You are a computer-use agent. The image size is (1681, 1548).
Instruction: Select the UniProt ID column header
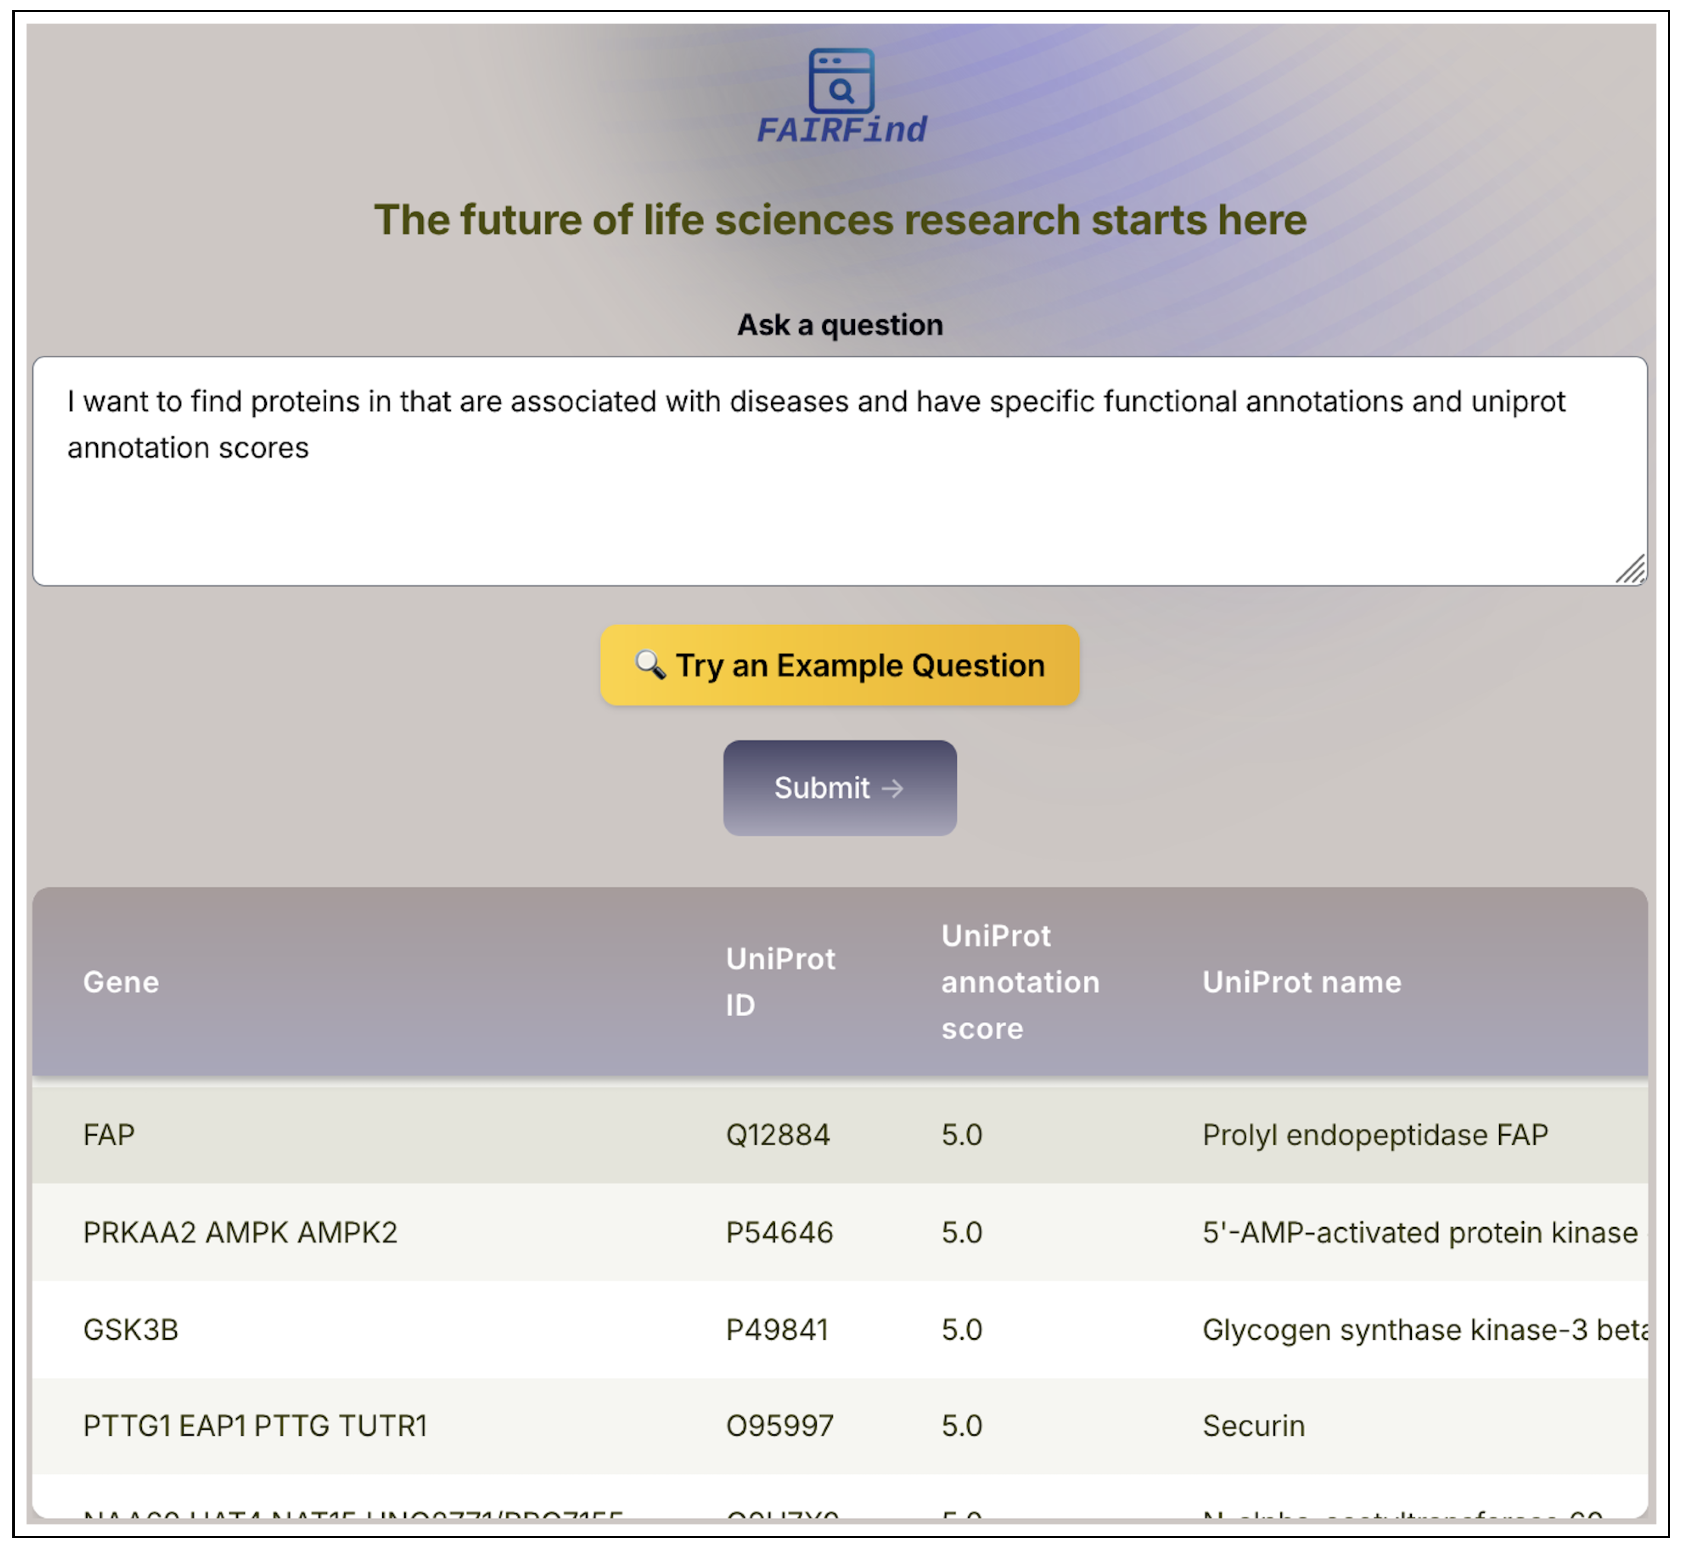pyautogui.click(x=781, y=981)
